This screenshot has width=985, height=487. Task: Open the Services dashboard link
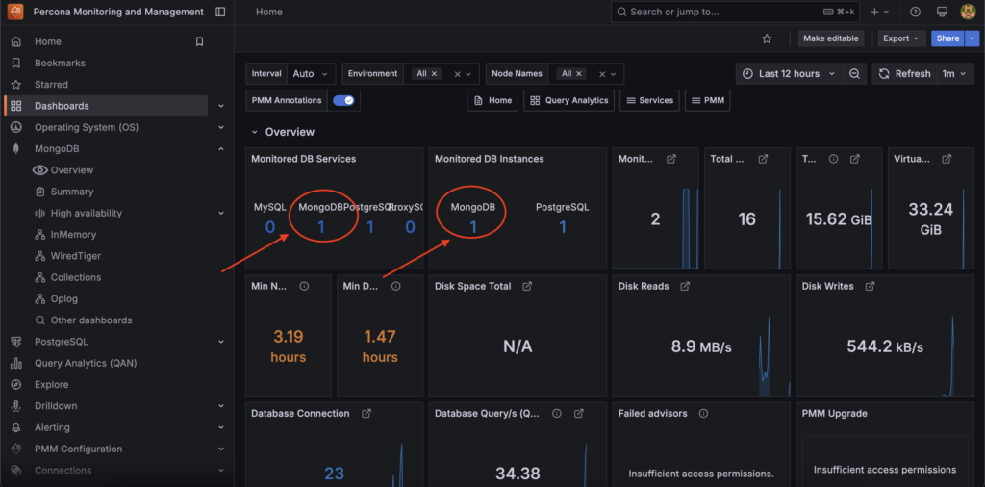tap(649, 100)
